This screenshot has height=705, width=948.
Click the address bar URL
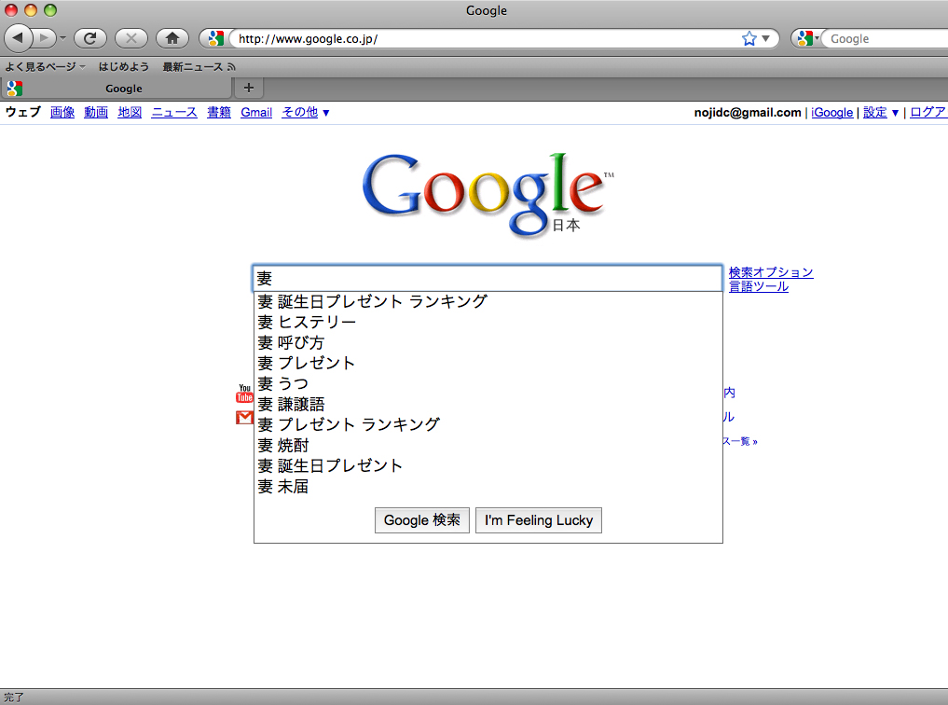coord(309,38)
